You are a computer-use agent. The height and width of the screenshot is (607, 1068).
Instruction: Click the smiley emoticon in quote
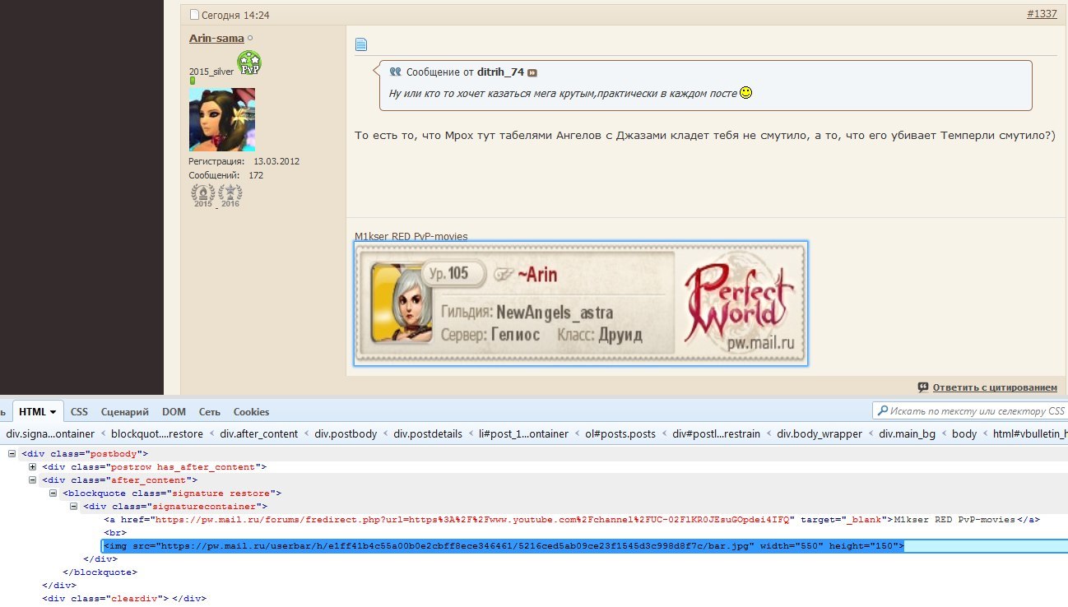click(745, 93)
